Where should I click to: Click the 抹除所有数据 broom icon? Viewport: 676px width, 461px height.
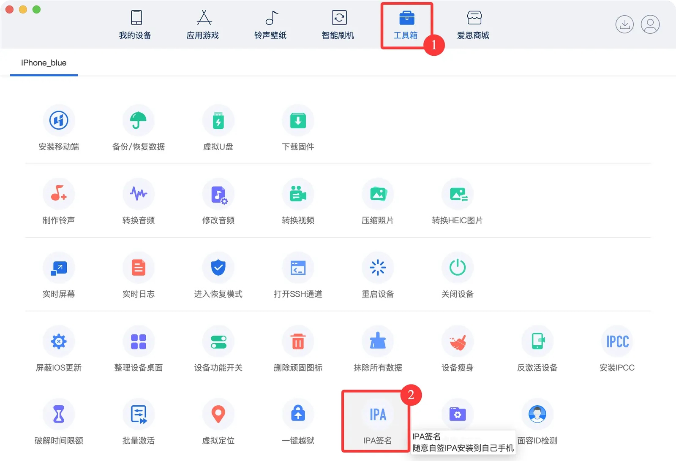[378, 341]
